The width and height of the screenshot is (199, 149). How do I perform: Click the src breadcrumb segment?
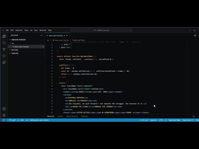click(48, 40)
